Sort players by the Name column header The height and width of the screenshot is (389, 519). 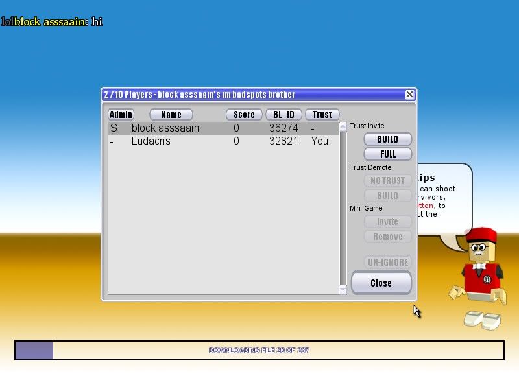click(171, 115)
